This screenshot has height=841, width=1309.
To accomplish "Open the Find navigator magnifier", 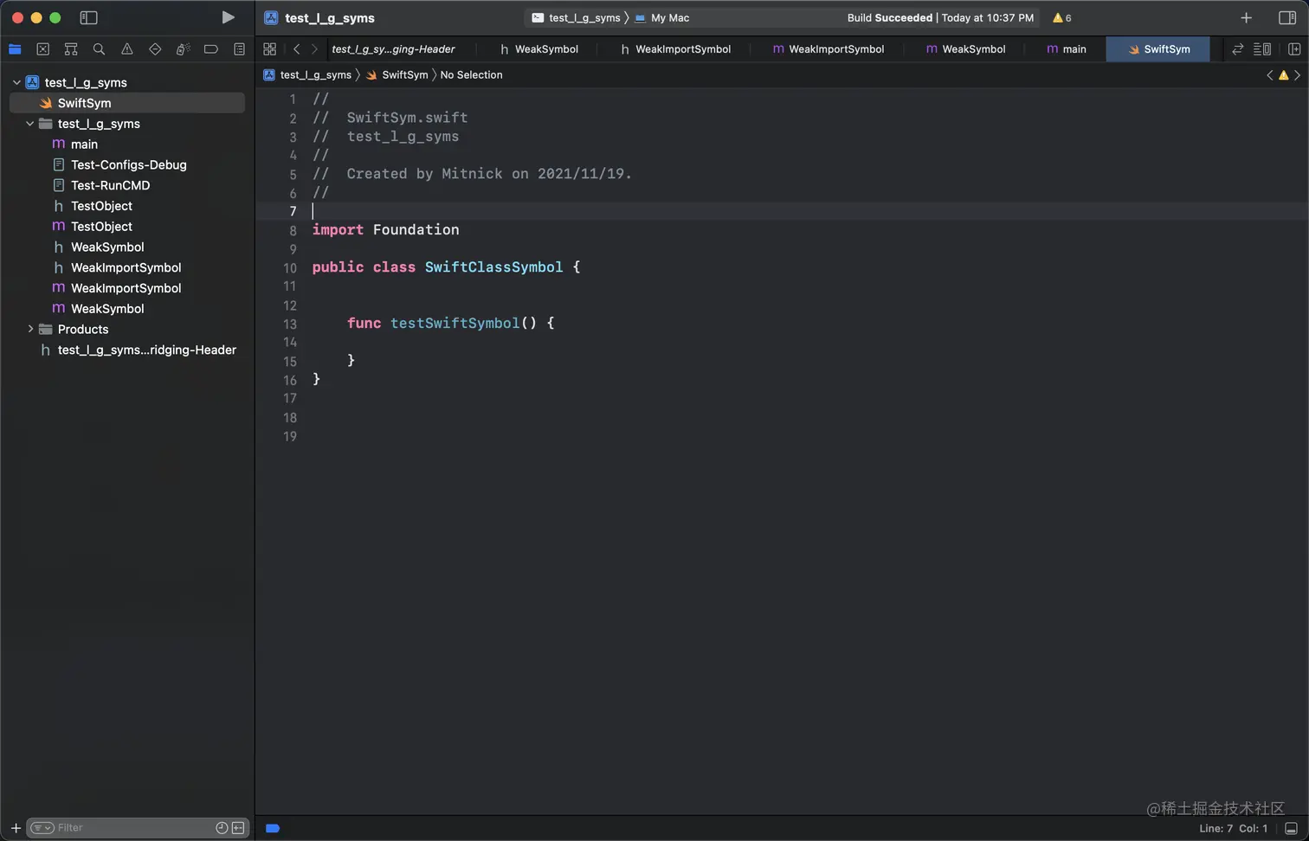I will pyautogui.click(x=99, y=49).
